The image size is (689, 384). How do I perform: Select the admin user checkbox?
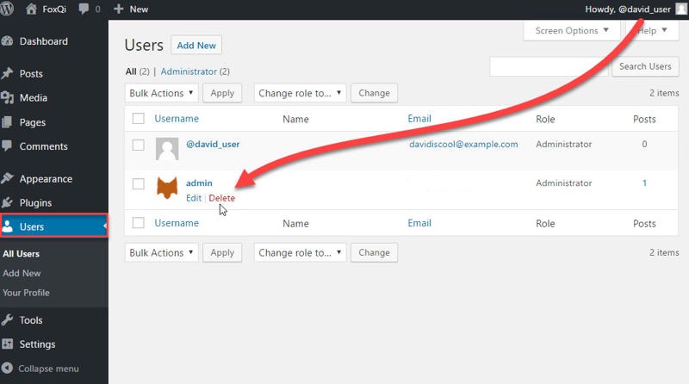coord(138,183)
